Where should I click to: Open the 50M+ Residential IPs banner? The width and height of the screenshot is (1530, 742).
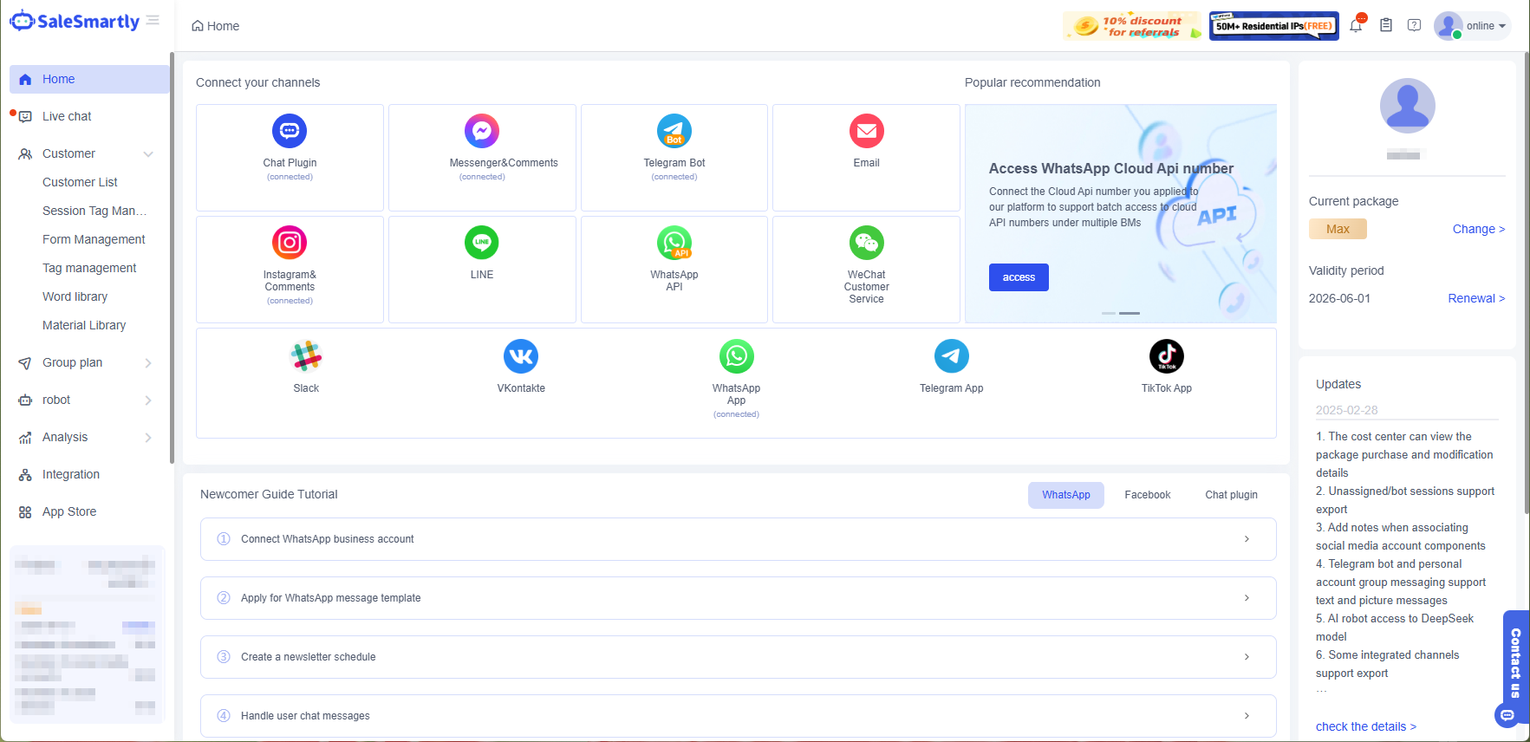[1273, 26]
